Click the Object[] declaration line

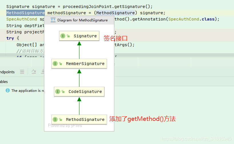pyautogui.click(x=30, y=45)
